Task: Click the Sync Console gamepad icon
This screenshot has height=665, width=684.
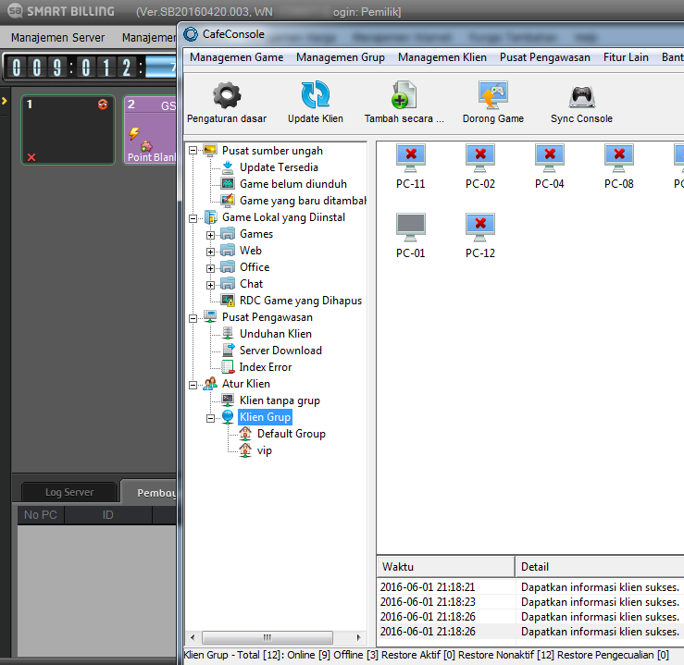Action: tap(581, 96)
